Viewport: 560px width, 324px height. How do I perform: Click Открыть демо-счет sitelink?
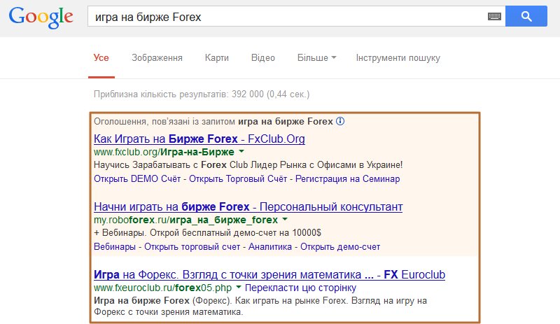click(x=340, y=247)
